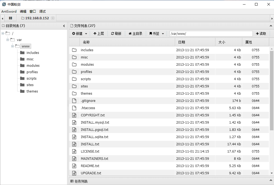
Task: Click folder icon of sites file row
Action: [74, 86]
